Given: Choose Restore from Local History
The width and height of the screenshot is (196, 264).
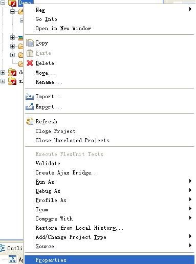Looking at the screenshot, I should click(109, 228).
